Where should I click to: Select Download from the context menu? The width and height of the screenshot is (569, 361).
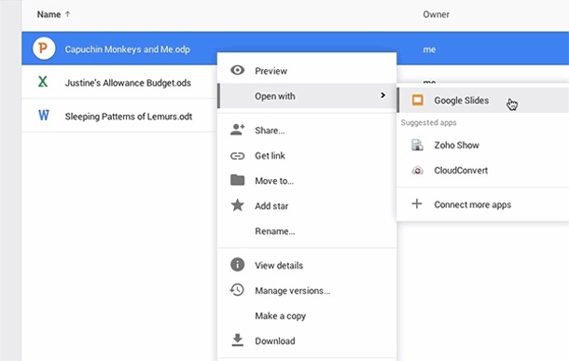point(307,340)
